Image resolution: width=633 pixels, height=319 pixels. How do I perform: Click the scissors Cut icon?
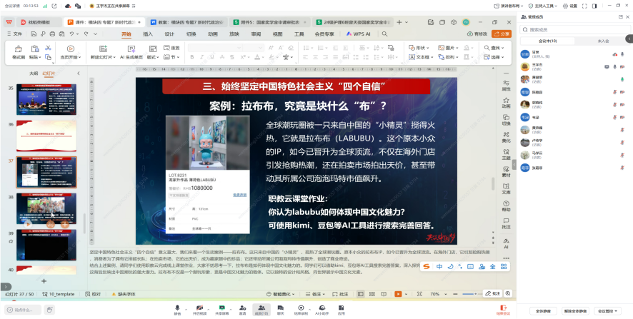pyautogui.click(x=48, y=48)
